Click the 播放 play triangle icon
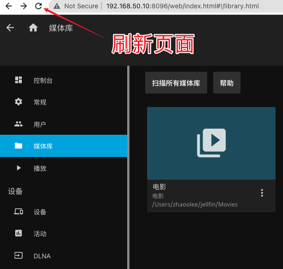Screen dimensions: 283x269 [18, 168]
